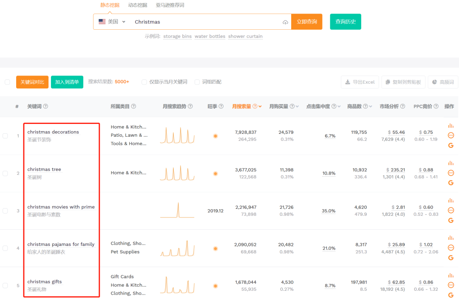The height and width of the screenshot is (304, 459).
Task: Check the row 2 christmas tree checkbox
Action: [x=5, y=173]
